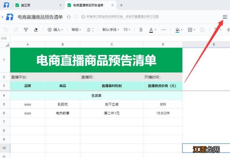Close the 电商直播商品预告清单 tab
230x158 pixels.
point(112,5)
